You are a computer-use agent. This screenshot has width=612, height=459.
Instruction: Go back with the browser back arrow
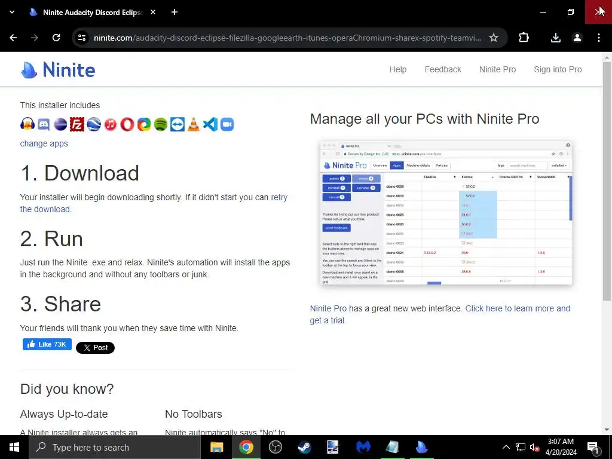click(x=13, y=38)
